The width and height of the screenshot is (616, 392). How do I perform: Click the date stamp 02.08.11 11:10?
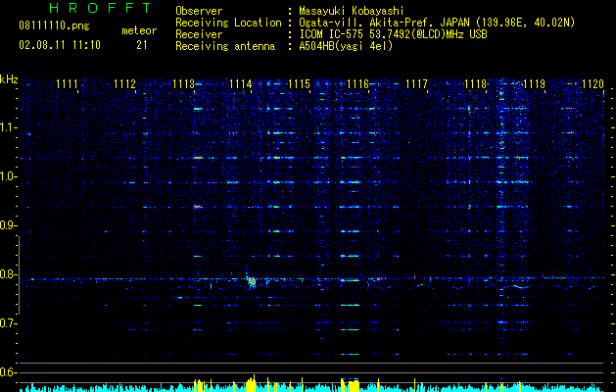tap(60, 45)
